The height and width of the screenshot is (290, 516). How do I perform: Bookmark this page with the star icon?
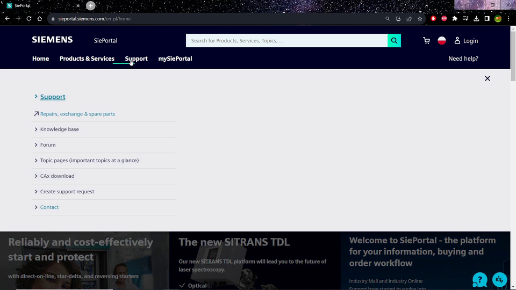pos(420,19)
